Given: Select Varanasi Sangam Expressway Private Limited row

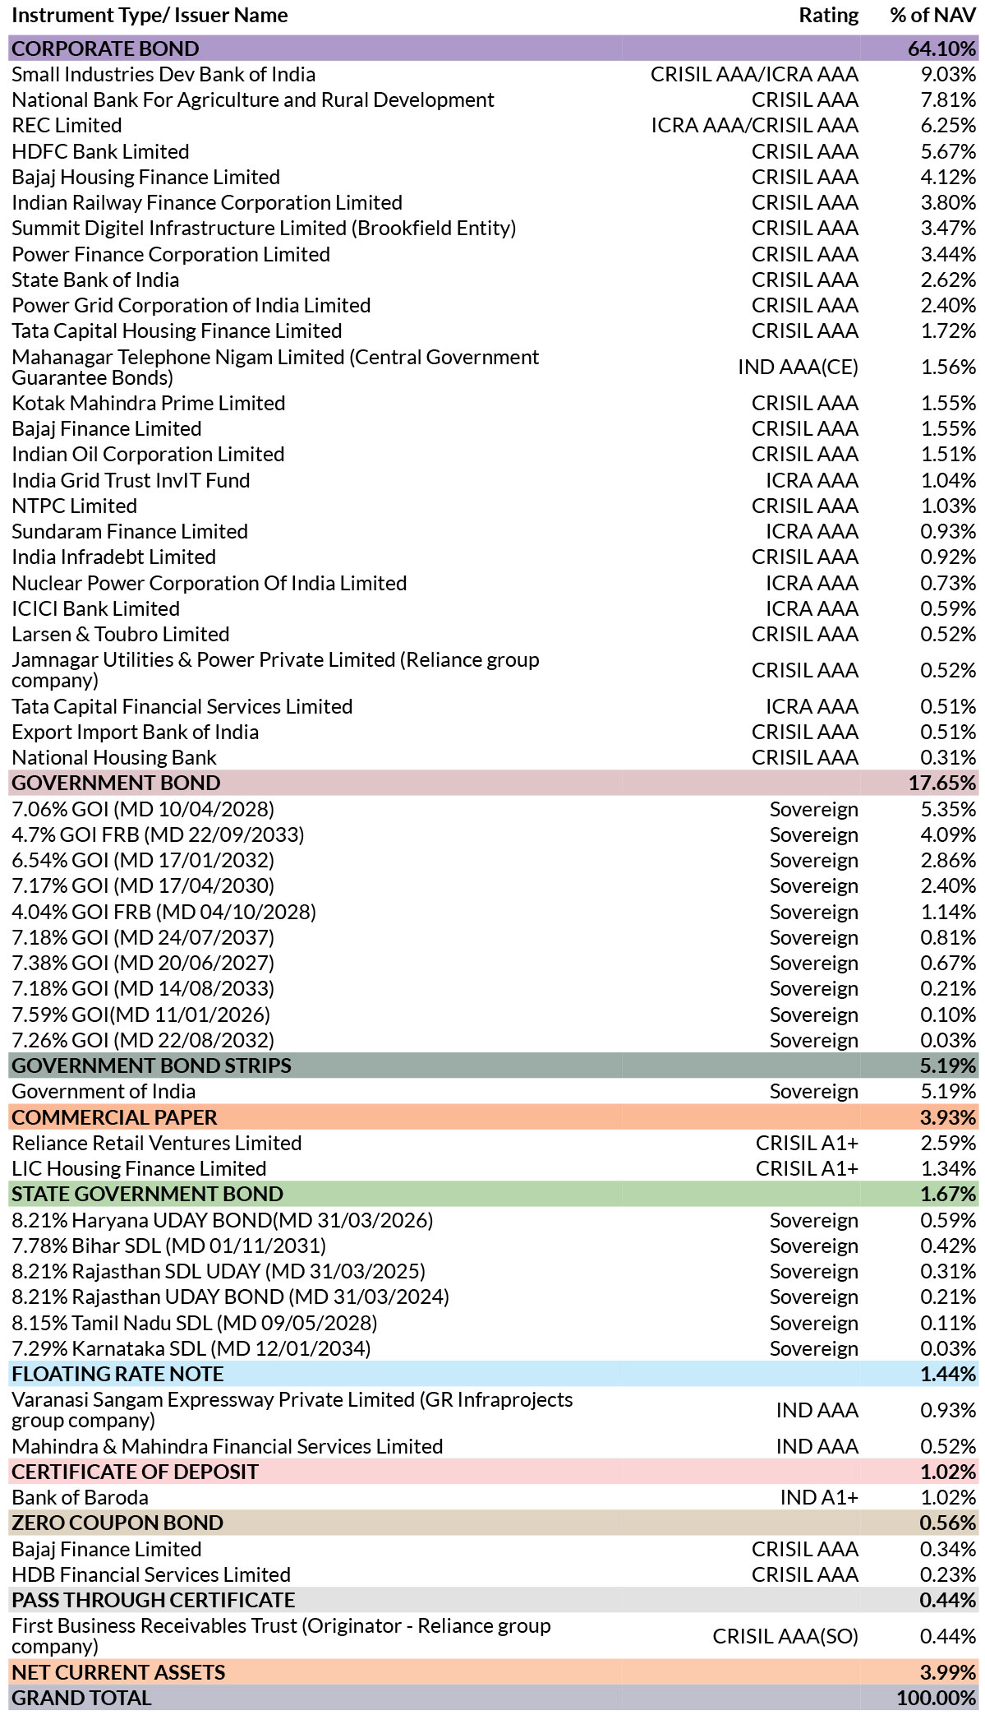Looking at the screenshot, I should [x=493, y=1410].
